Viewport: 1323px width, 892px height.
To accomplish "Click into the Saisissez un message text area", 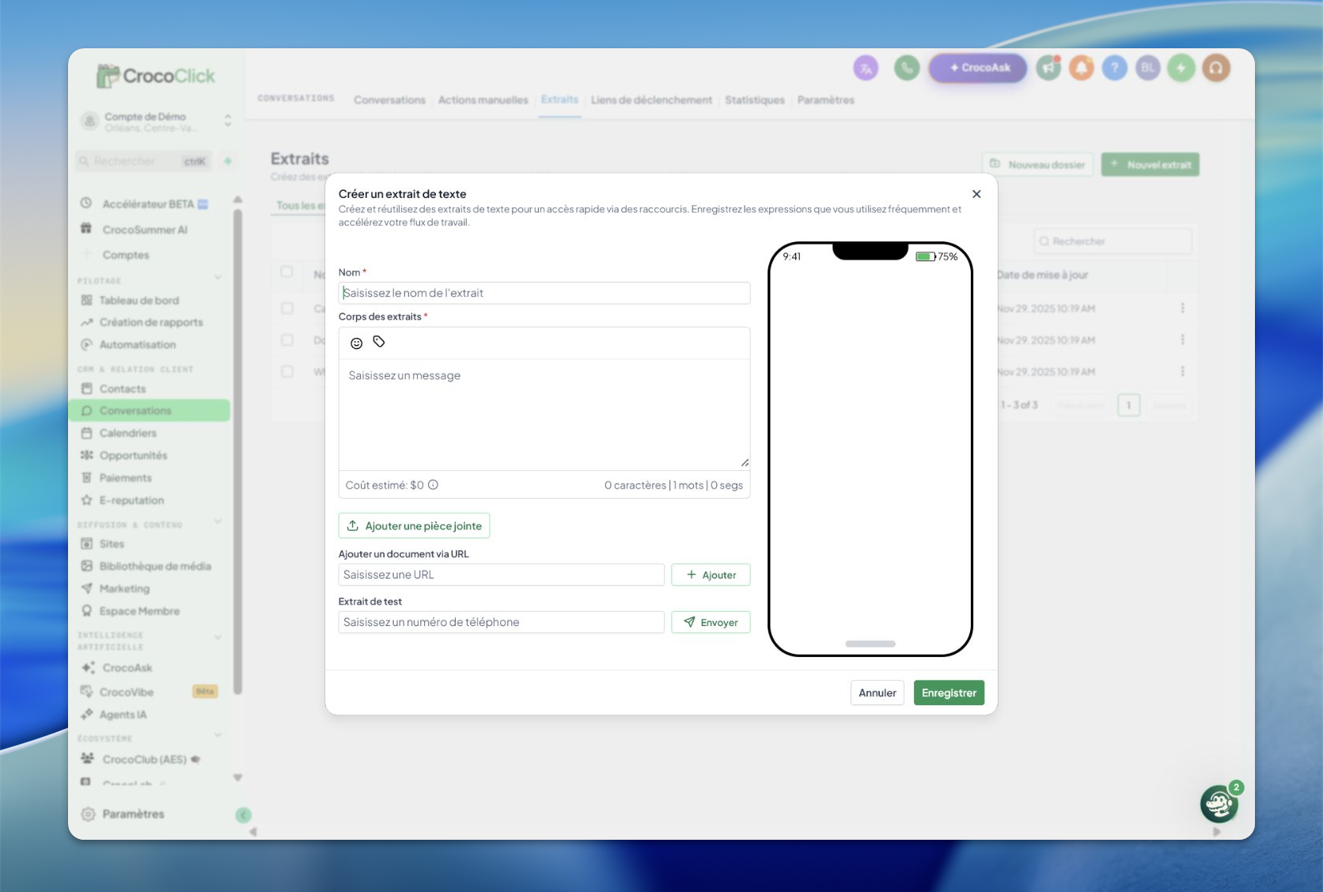I will tap(544, 415).
